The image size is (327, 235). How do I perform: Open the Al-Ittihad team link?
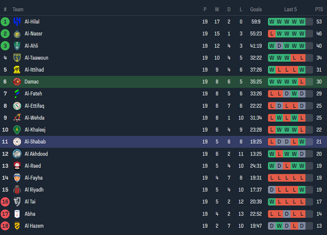tap(34, 70)
